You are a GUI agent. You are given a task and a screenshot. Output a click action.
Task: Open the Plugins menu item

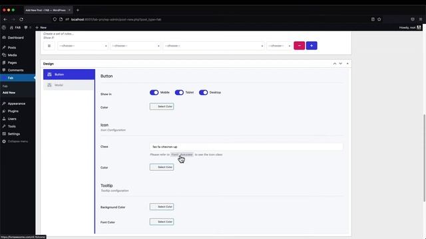(13, 111)
